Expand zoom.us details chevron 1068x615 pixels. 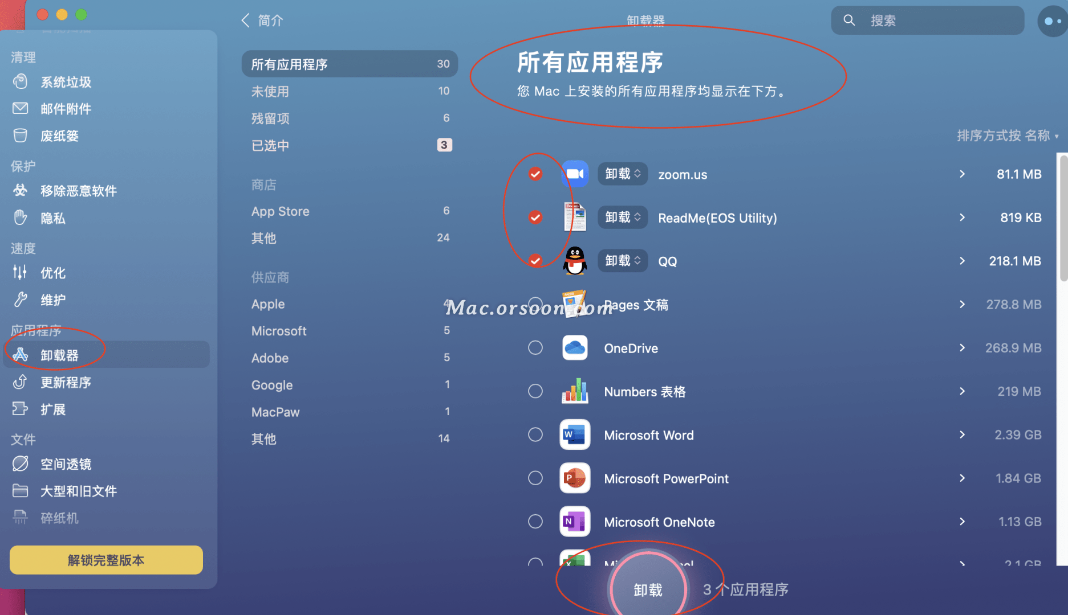pyautogui.click(x=962, y=174)
